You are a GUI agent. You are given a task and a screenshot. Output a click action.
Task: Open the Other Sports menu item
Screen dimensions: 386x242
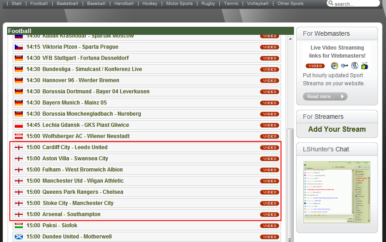pyautogui.click(x=290, y=4)
